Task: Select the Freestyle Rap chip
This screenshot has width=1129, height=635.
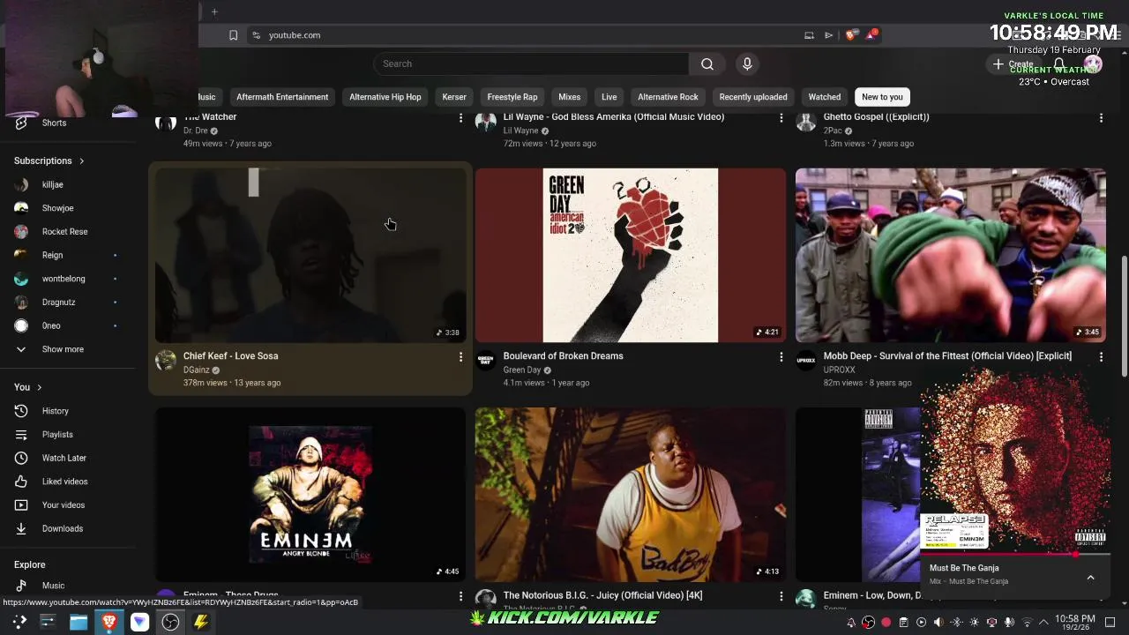Action: point(512,97)
